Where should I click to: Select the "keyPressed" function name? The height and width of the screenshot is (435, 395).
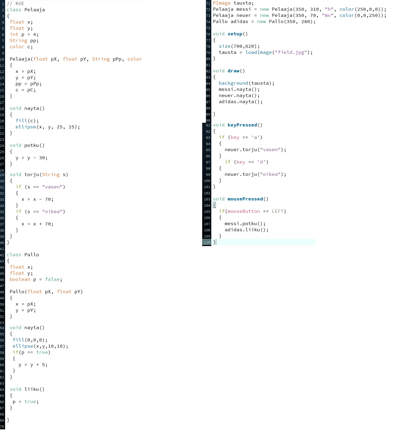(x=242, y=125)
